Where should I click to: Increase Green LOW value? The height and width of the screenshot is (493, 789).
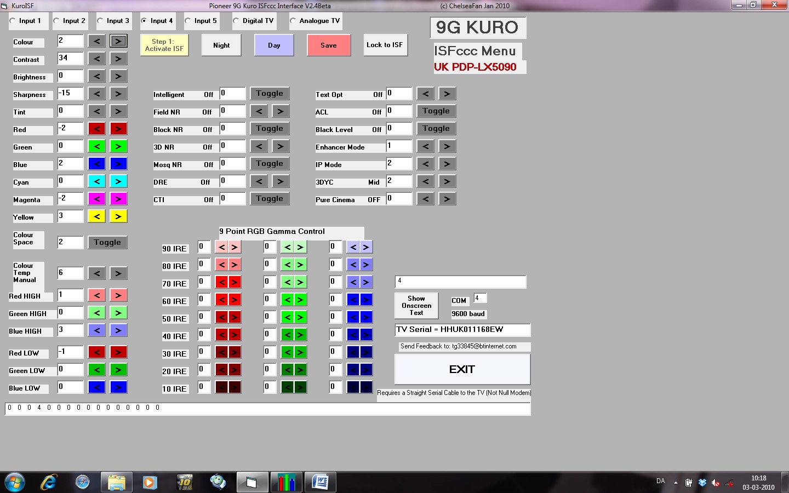[x=118, y=370]
